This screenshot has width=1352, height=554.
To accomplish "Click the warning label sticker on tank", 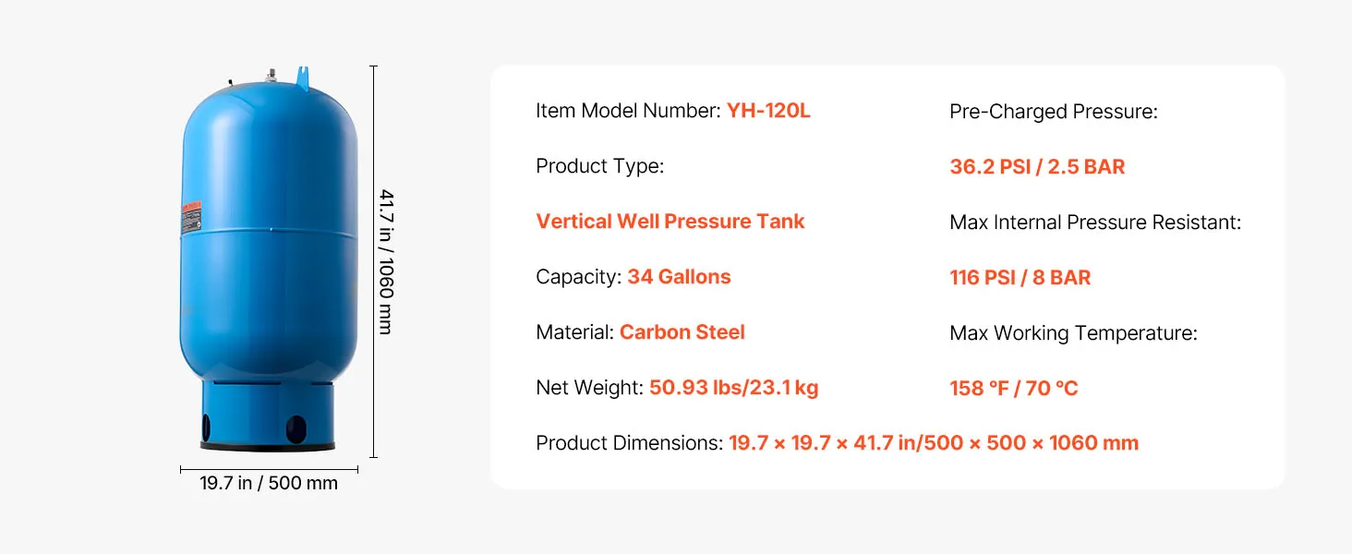I will coord(192,212).
